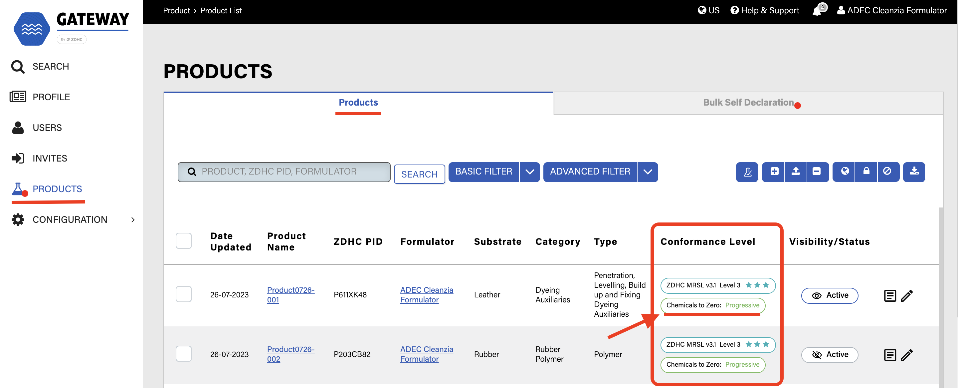
Task: Click the Users person icon in sidebar
Action: point(18,128)
